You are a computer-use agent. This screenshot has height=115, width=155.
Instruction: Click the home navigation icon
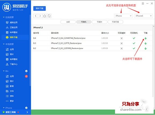pos(45,16)
